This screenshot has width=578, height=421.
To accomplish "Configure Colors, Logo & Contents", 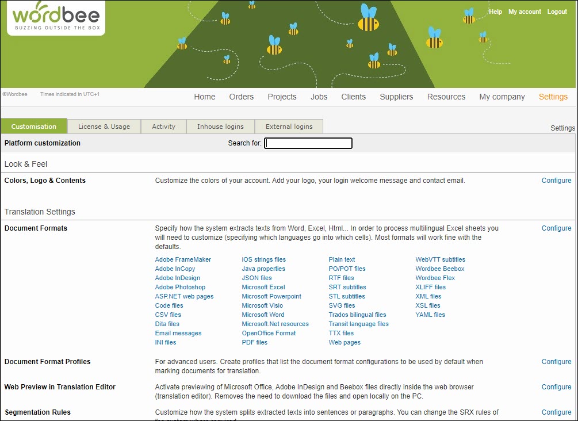I will [556, 181].
